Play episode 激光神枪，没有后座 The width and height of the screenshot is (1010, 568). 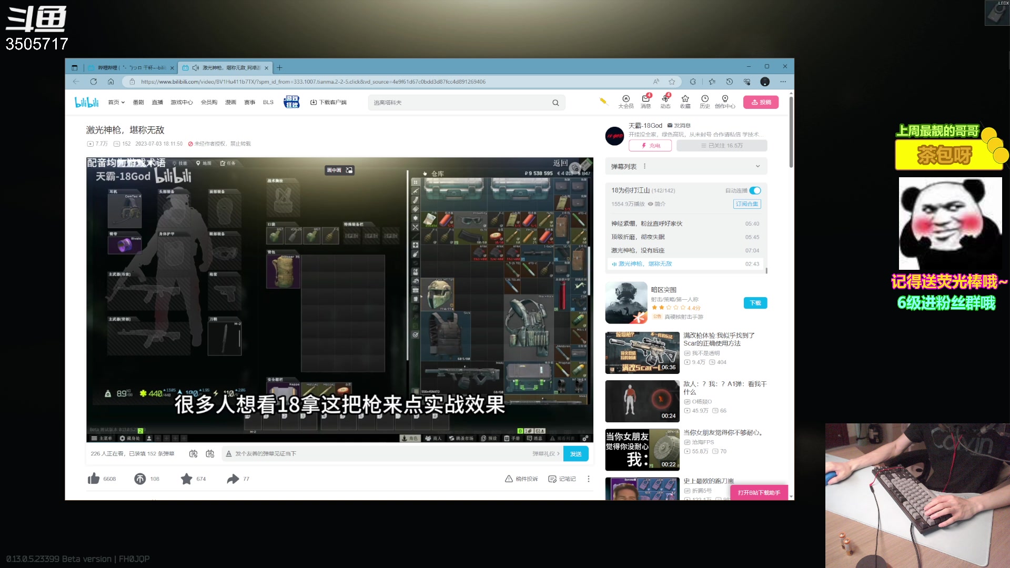[686, 250]
